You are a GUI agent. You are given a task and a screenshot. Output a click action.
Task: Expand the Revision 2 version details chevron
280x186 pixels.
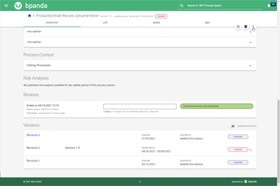pyautogui.click(x=251, y=150)
